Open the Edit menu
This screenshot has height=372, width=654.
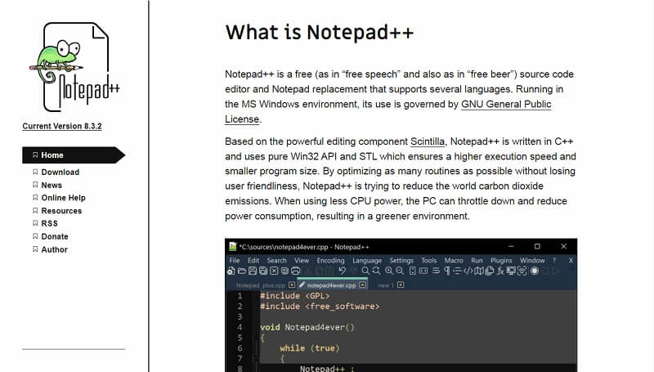253,260
